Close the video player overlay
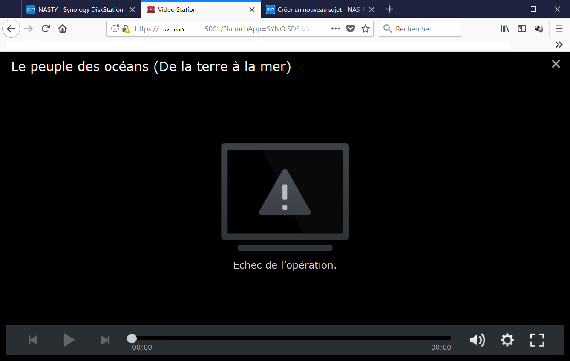 556,64
